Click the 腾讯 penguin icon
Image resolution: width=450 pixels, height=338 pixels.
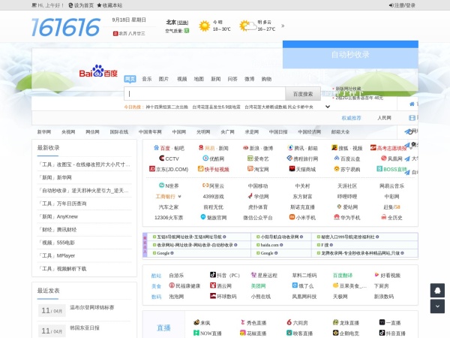point(290,148)
